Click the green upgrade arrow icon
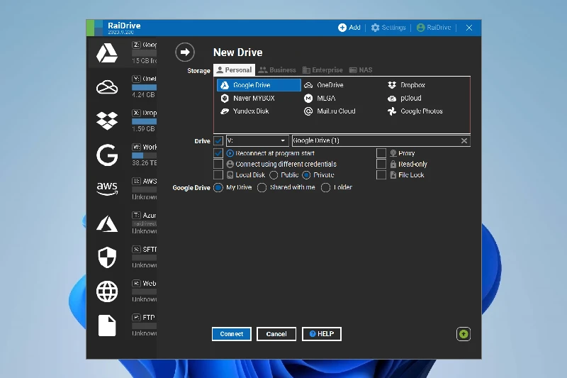Viewport: 567px width, 378px height. click(464, 334)
